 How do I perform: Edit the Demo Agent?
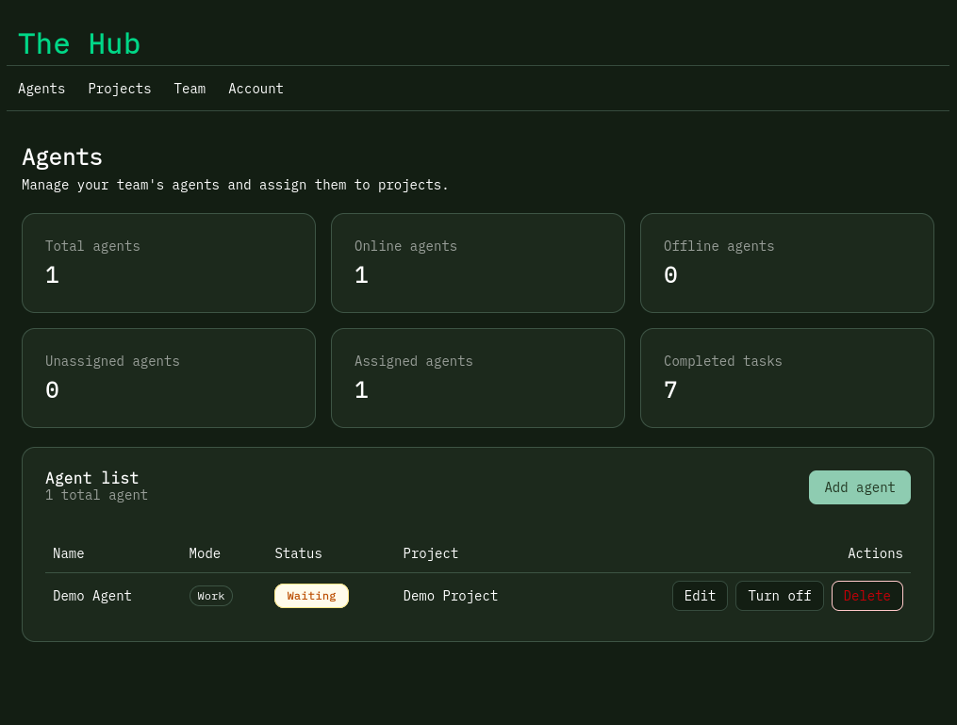[700, 595]
